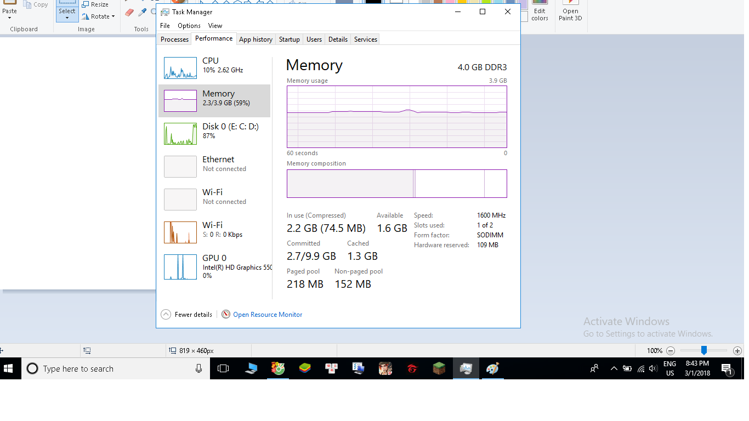Select Disk 0 (E: C: D:) in the sidebar

[x=214, y=134]
